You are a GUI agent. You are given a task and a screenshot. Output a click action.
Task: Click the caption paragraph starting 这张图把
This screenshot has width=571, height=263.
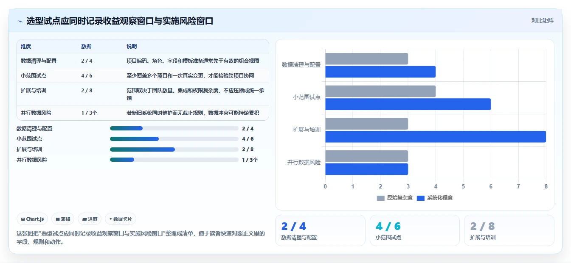click(141, 238)
